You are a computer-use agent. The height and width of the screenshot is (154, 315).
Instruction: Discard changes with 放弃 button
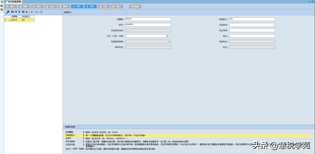pos(91,7)
